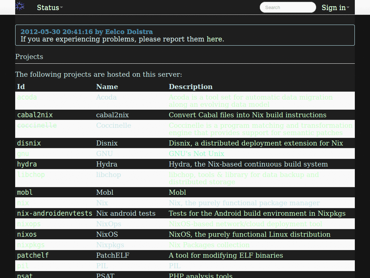Click the 'Name' column header

tap(107, 87)
